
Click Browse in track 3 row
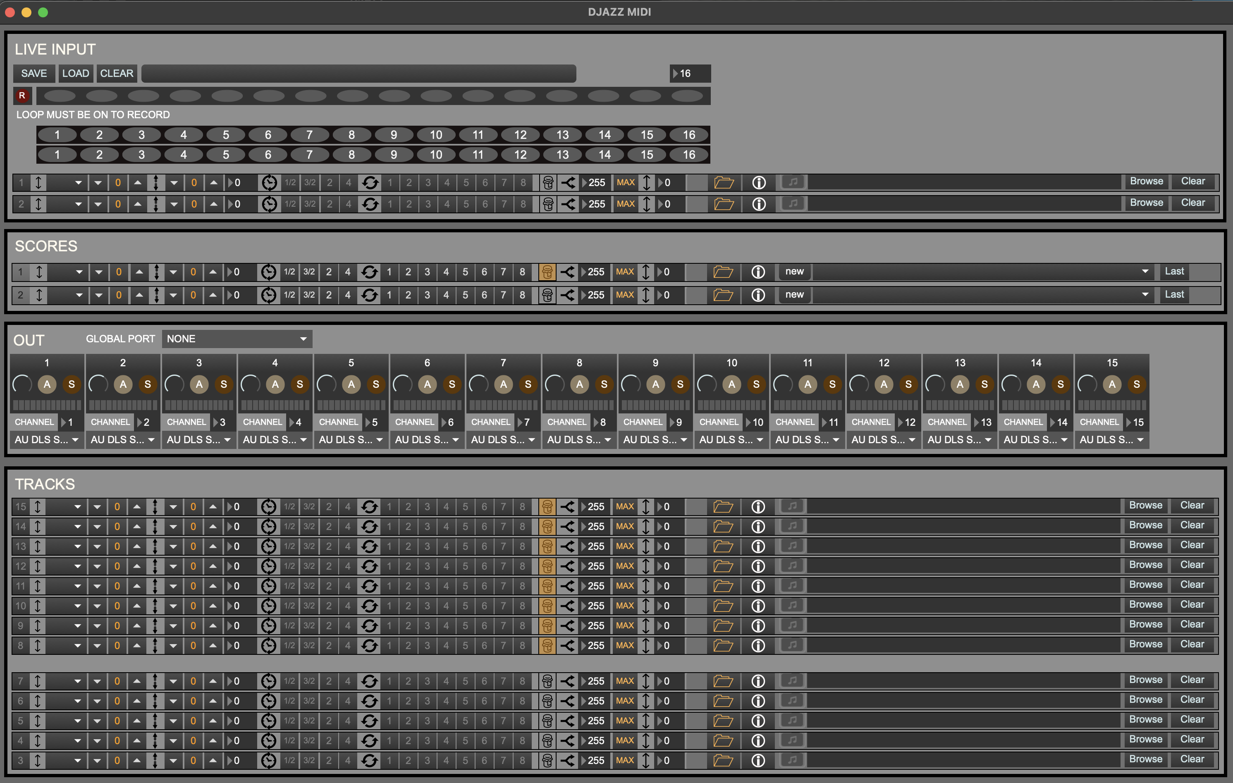click(x=1145, y=759)
